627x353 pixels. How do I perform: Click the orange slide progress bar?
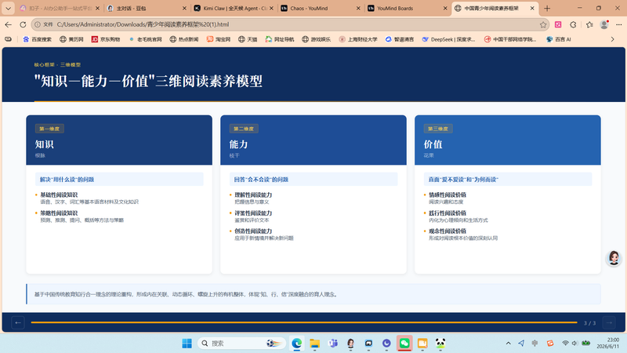coord(304,322)
